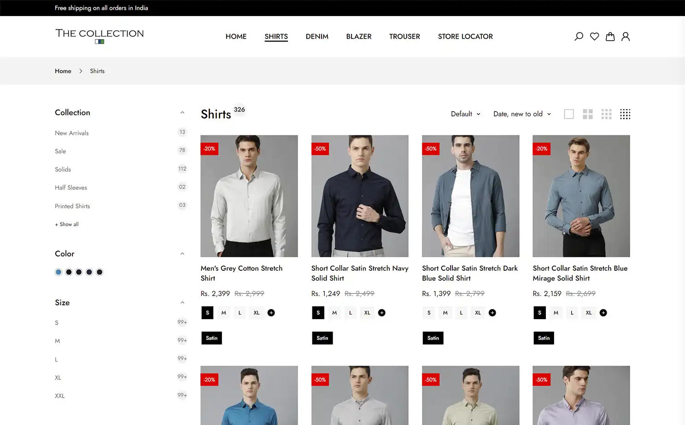This screenshot has width=685, height=425.
Task: Select size XL on the Blue Mirage shirt
Action: tap(588, 313)
